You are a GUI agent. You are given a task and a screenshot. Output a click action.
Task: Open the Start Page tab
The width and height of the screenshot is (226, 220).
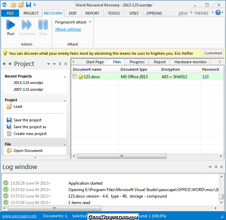point(95,62)
